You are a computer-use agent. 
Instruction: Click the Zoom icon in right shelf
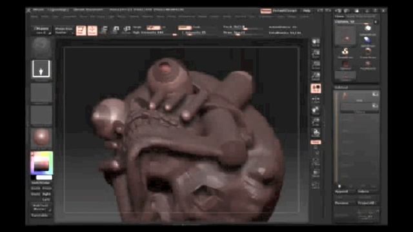pyautogui.click(x=316, y=53)
